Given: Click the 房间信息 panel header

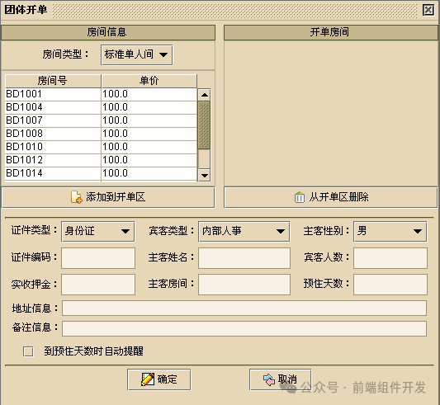Looking at the screenshot, I should [x=108, y=32].
